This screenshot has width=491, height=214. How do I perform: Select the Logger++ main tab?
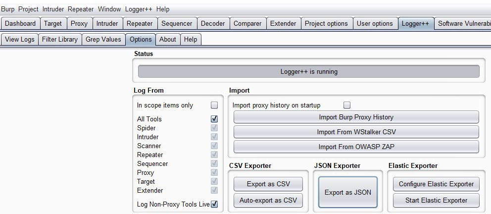(x=416, y=23)
